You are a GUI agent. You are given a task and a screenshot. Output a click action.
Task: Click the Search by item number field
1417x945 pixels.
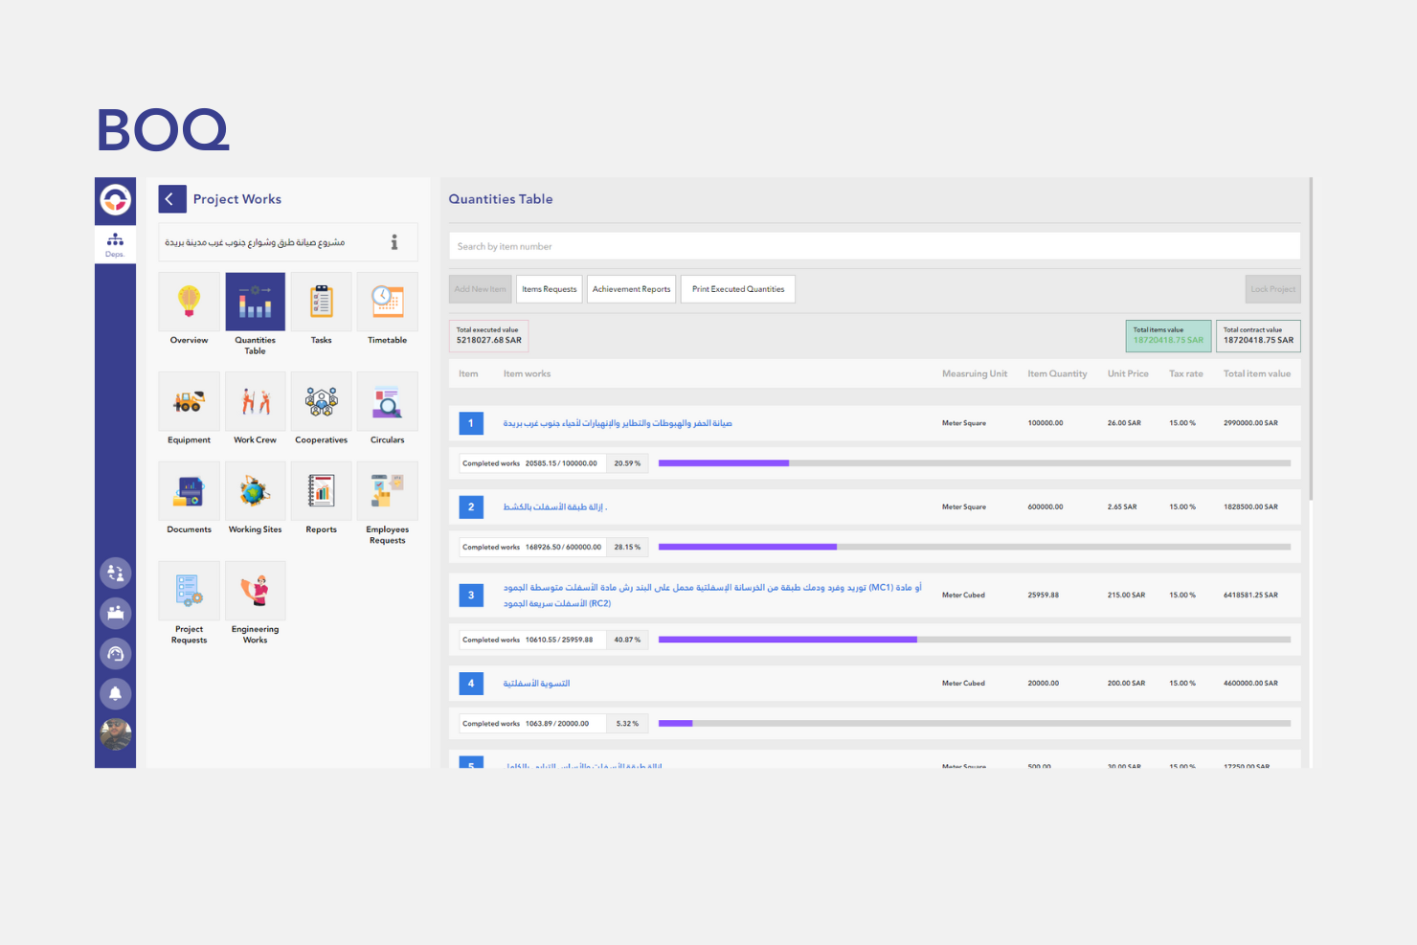coord(874,246)
